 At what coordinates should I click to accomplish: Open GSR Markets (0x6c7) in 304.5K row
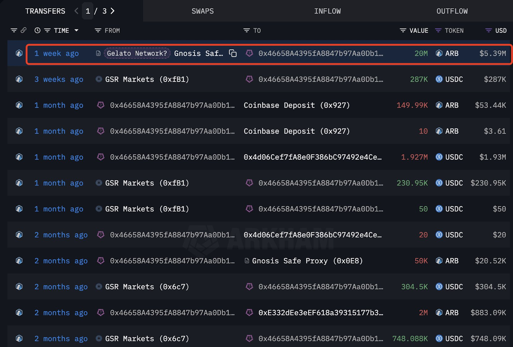tap(147, 287)
